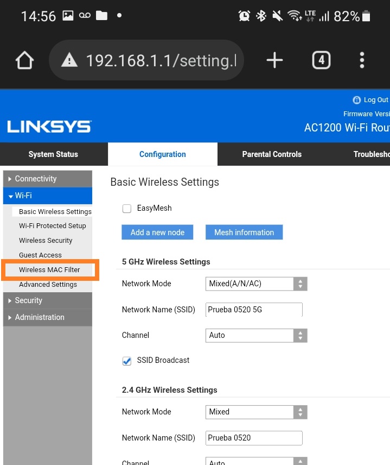Tap the battery icon in status bar
The image size is (390, 465).
[x=367, y=16]
